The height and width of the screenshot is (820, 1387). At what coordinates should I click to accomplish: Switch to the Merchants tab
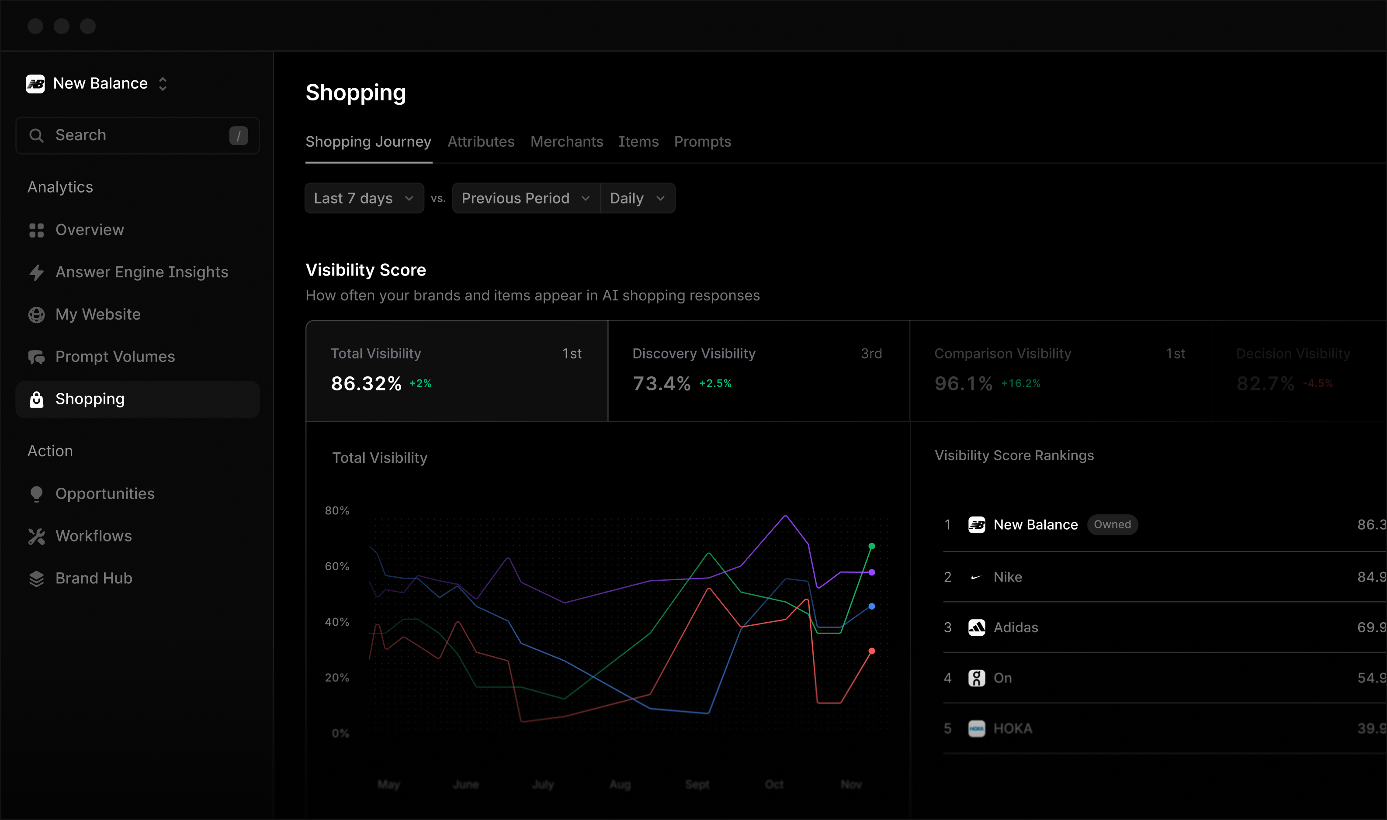pyautogui.click(x=567, y=141)
